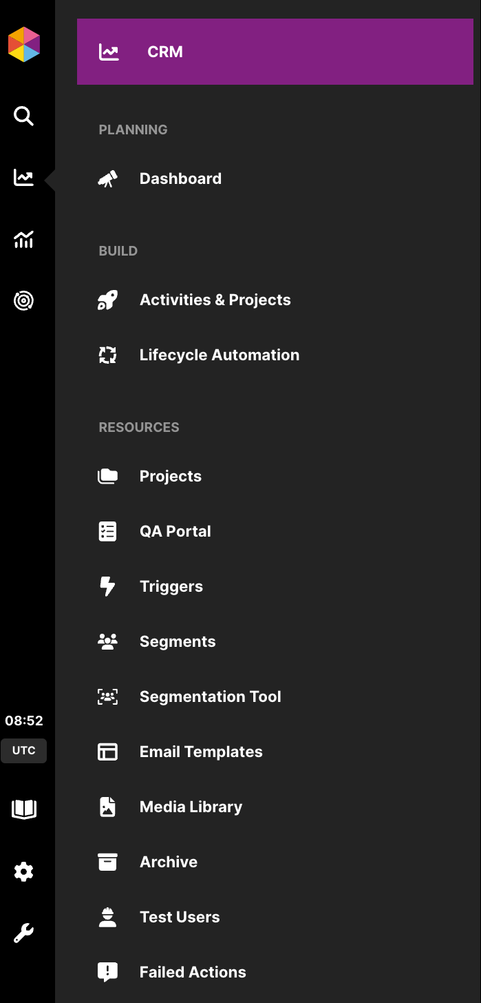Click the target icon in left rail
481x1003 pixels.
click(24, 301)
